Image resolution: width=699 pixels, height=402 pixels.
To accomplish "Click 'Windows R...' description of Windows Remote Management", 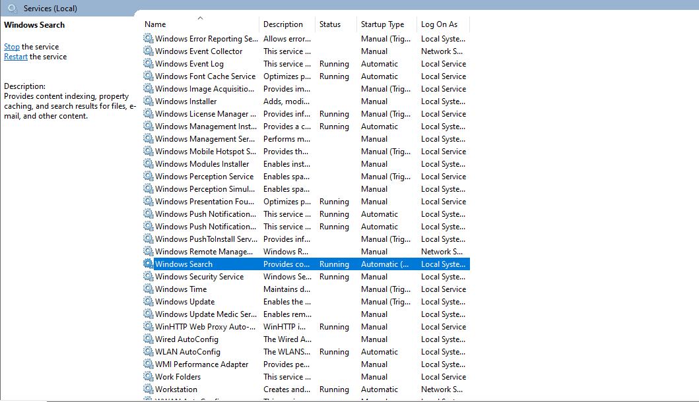I will [x=286, y=252].
